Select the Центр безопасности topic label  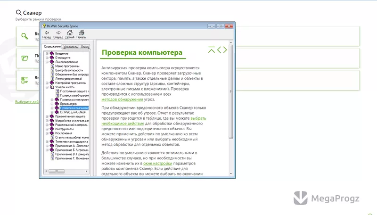click(69, 70)
